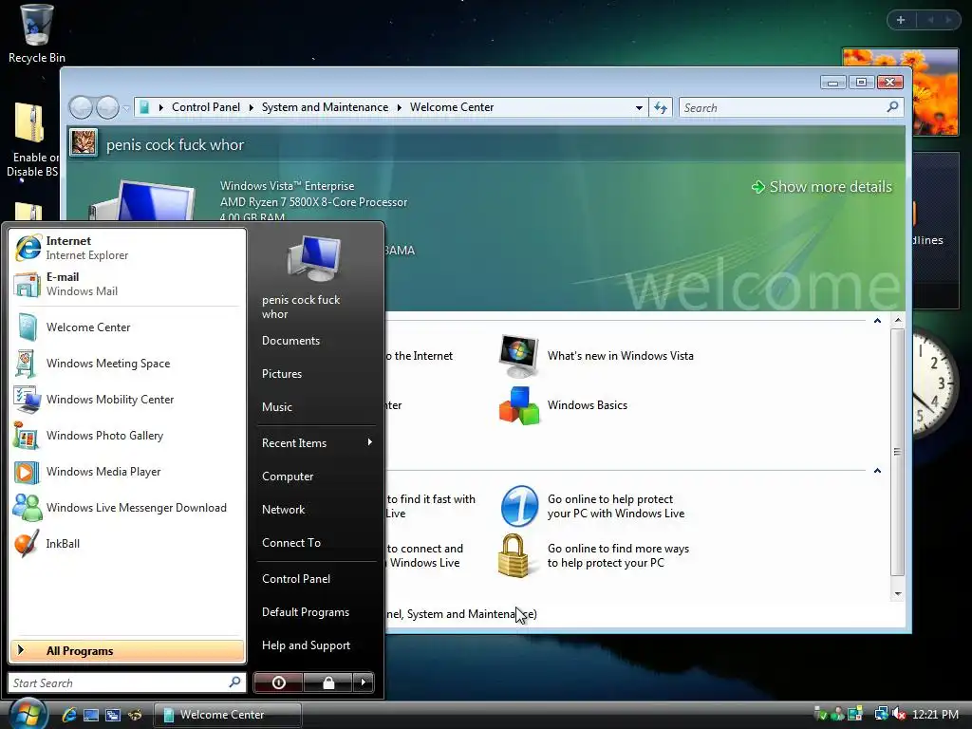Click Welcome Center taskbar button
Image resolution: width=972 pixels, height=729 pixels.
pos(228,715)
